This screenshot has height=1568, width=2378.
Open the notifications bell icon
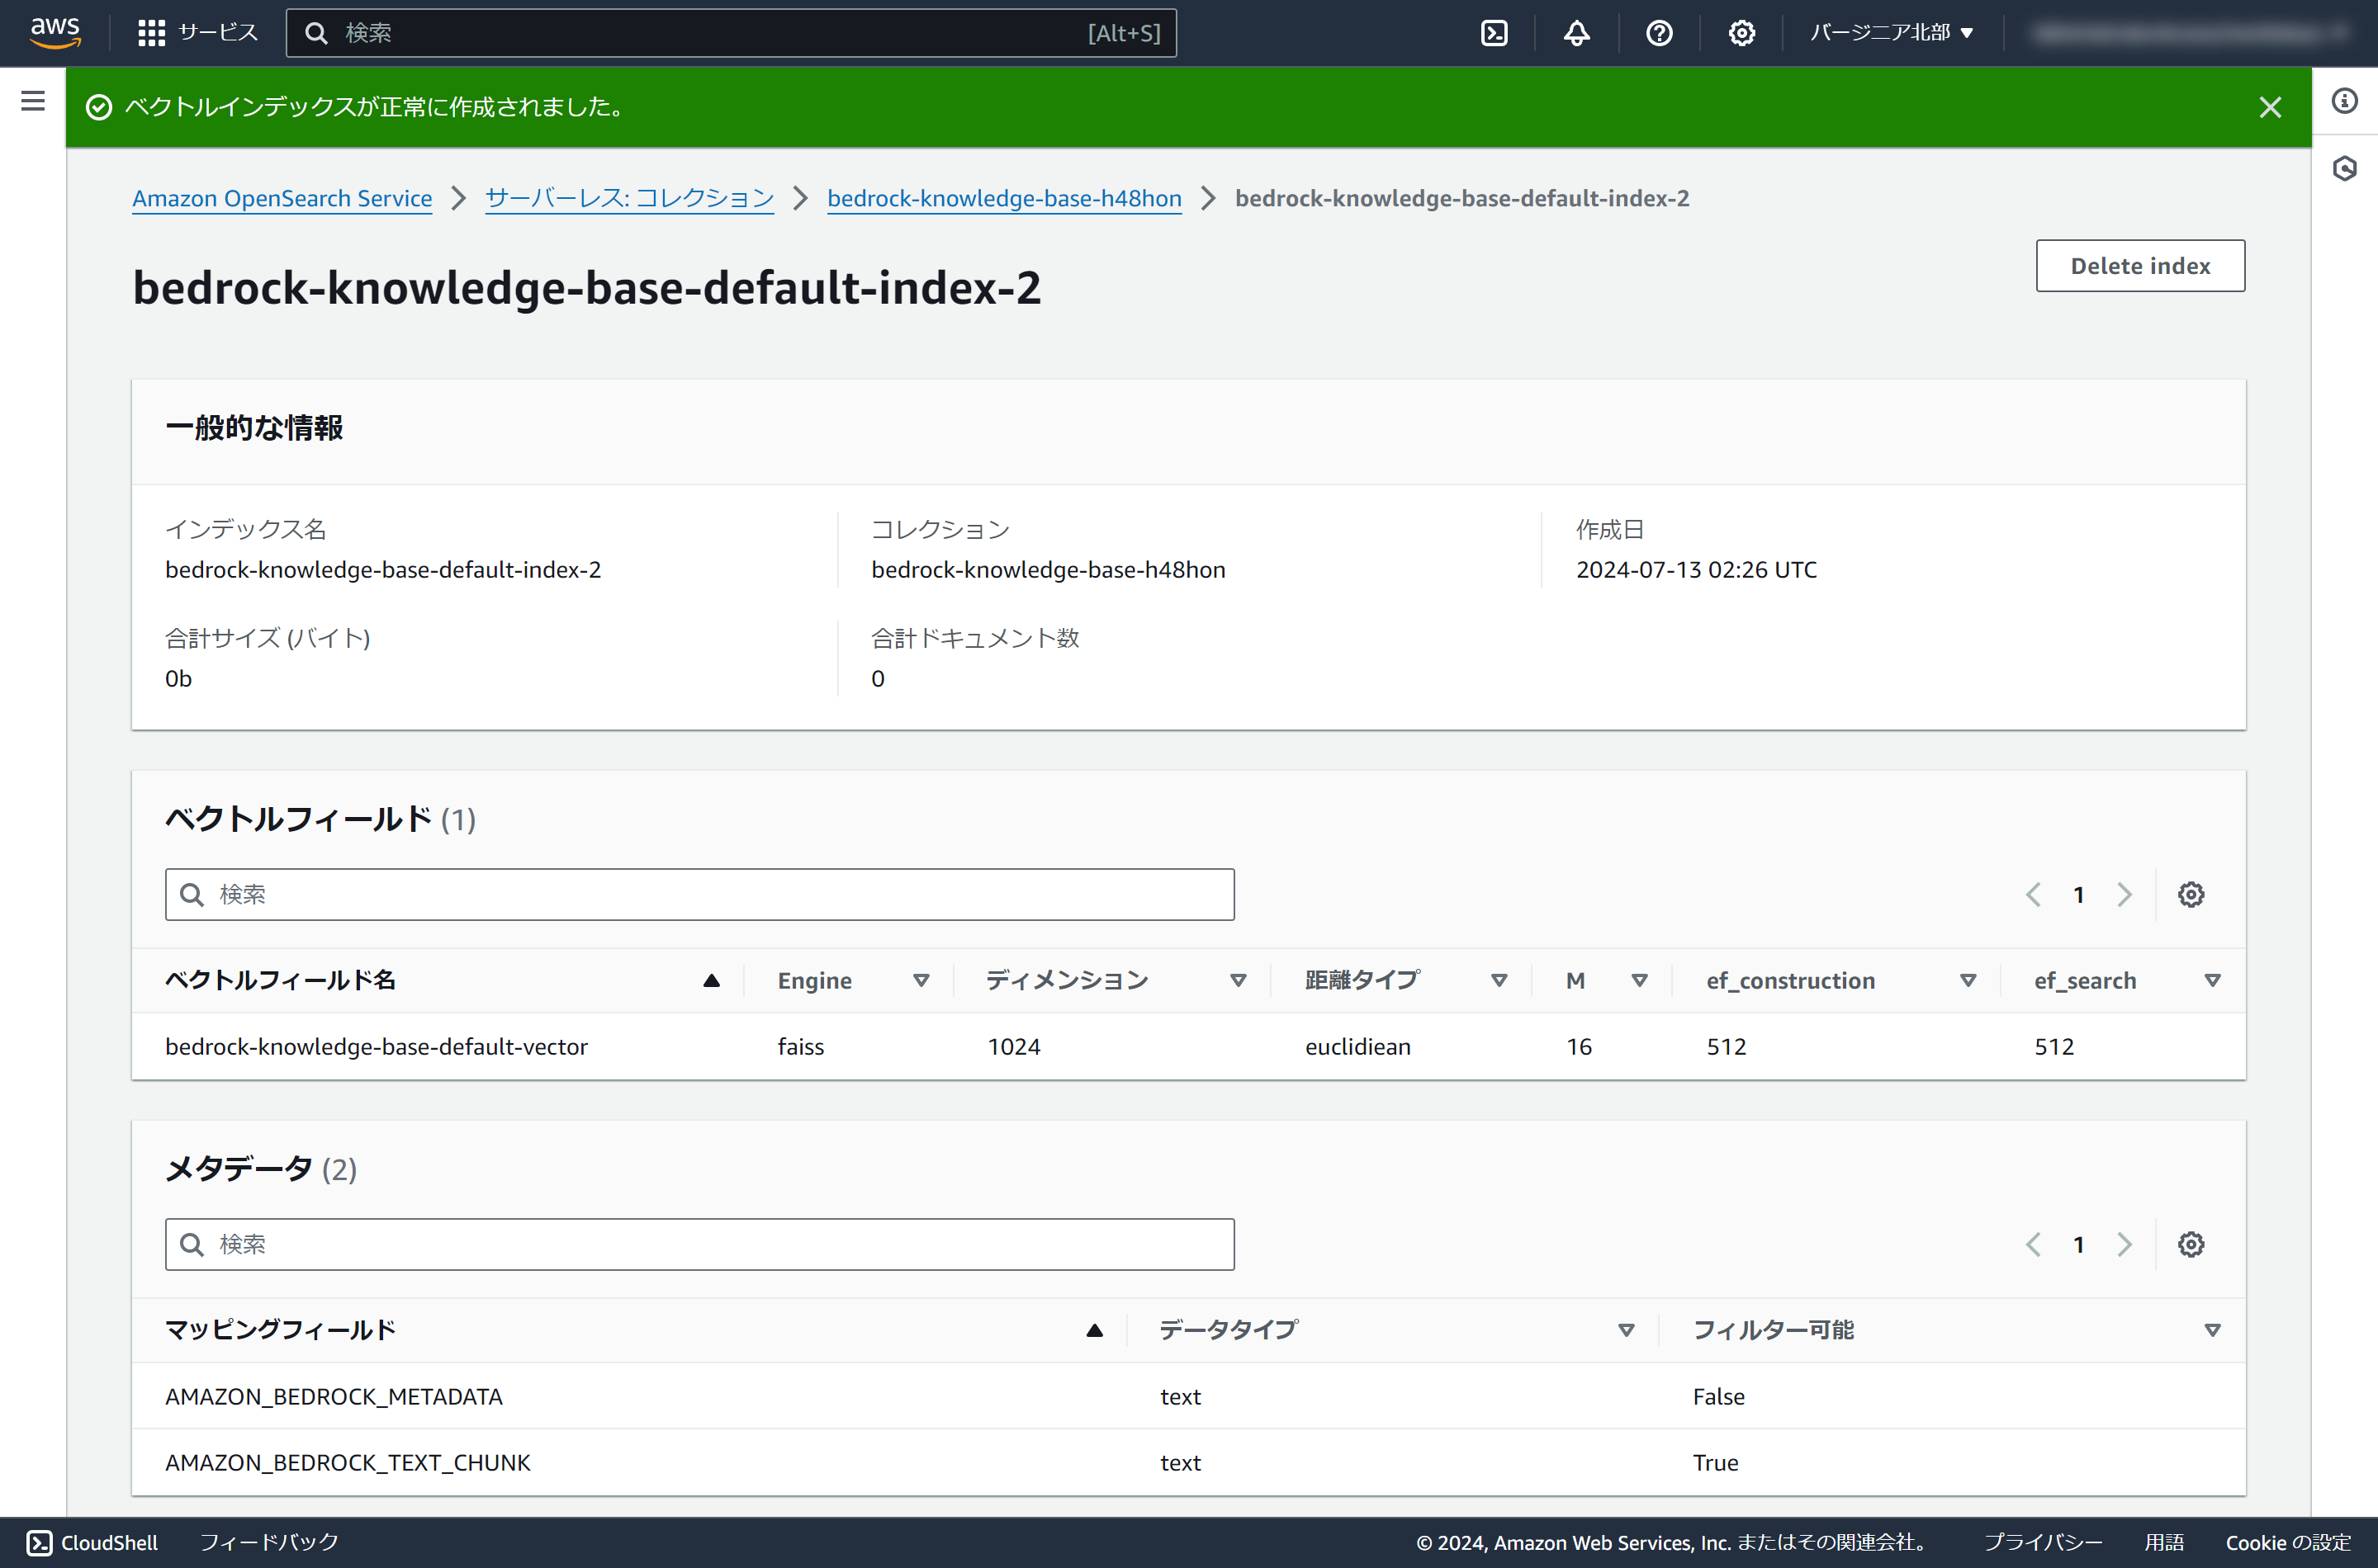click(1576, 33)
